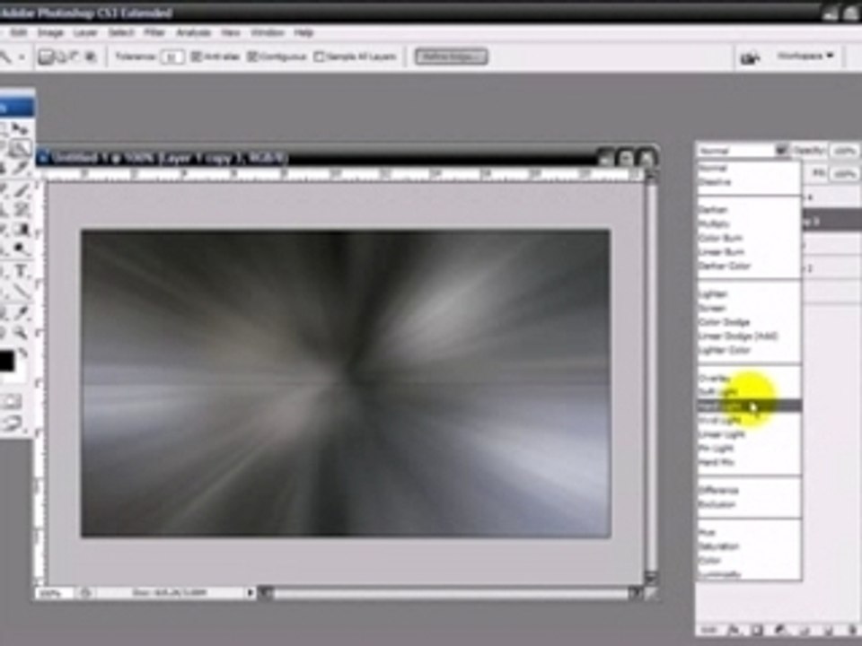Image resolution: width=862 pixels, height=646 pixels.
Task: Add a layer mask
Action: point(756,630)
